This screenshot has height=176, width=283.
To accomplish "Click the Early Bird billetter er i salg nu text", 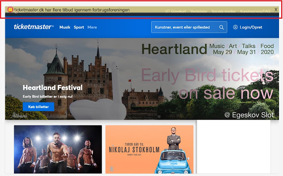I will [48, 96].
